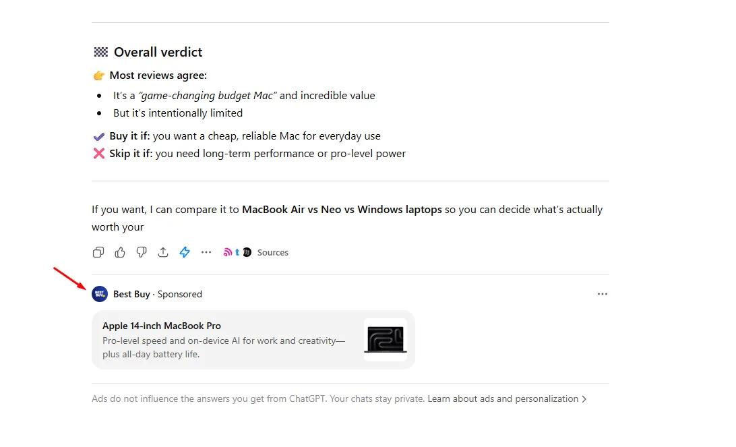Open the more actions ellipsis menu
The width and height of the screenshot is (736, 447).
(x=206, y=251)
